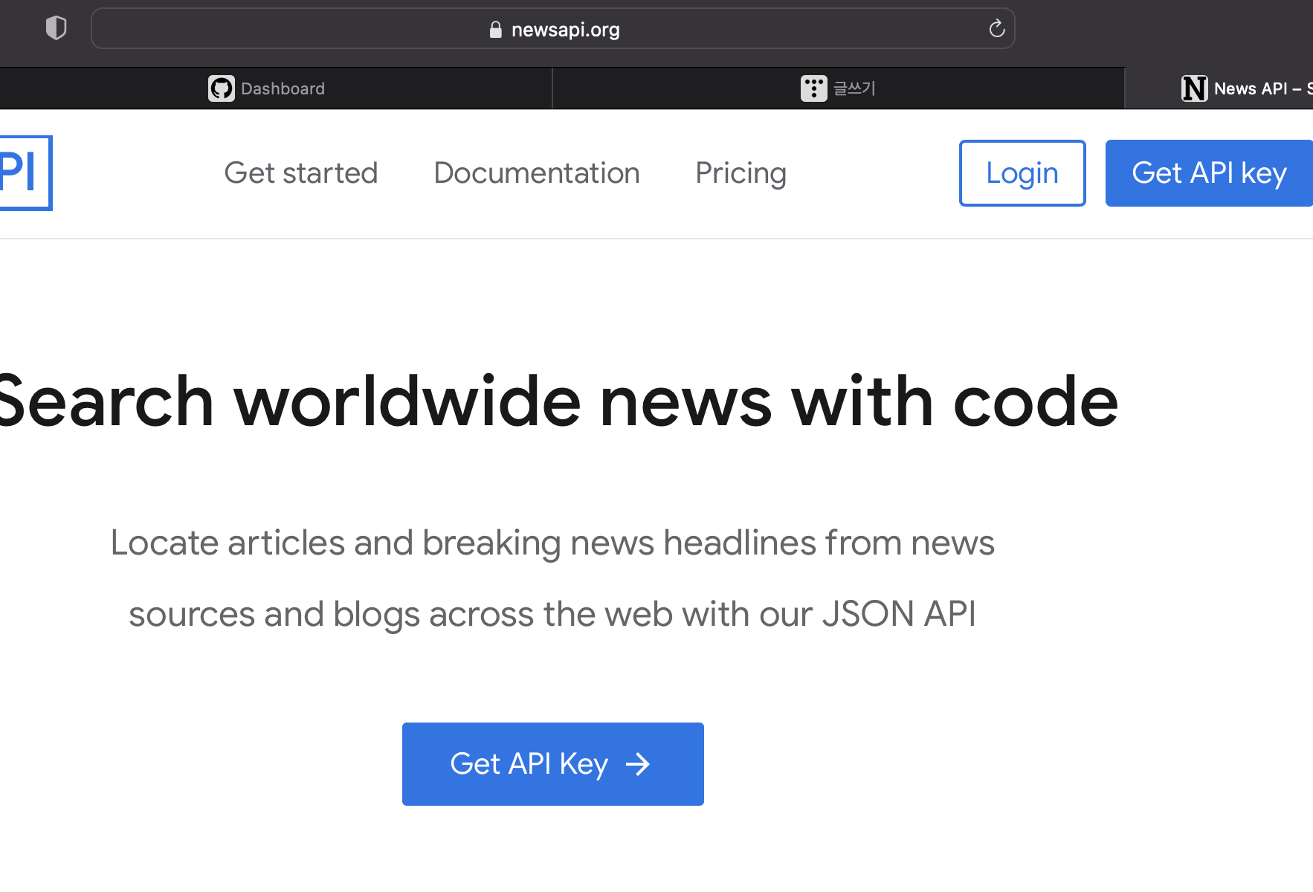Viewport: 1313px width, 892px height.
Task: Click the privacy shield icon in the toolbar
Action: [x=57, y=28]
